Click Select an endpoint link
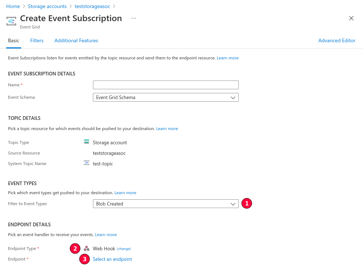This screenshot has width=363, height=278. (x=112, y=259)
